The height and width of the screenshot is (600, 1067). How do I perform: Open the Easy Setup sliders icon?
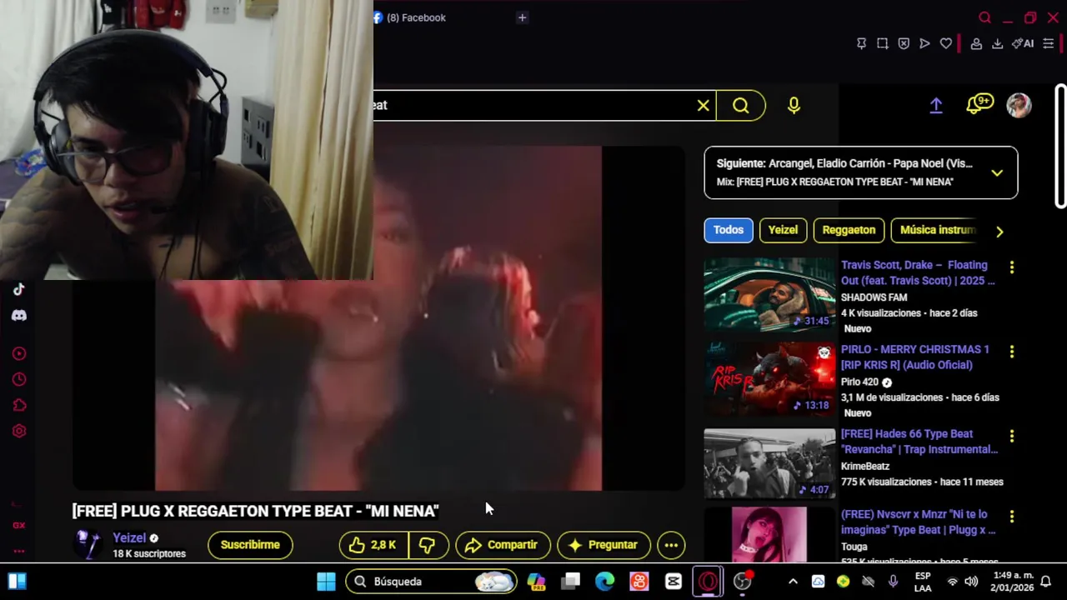click(1049, 43)
